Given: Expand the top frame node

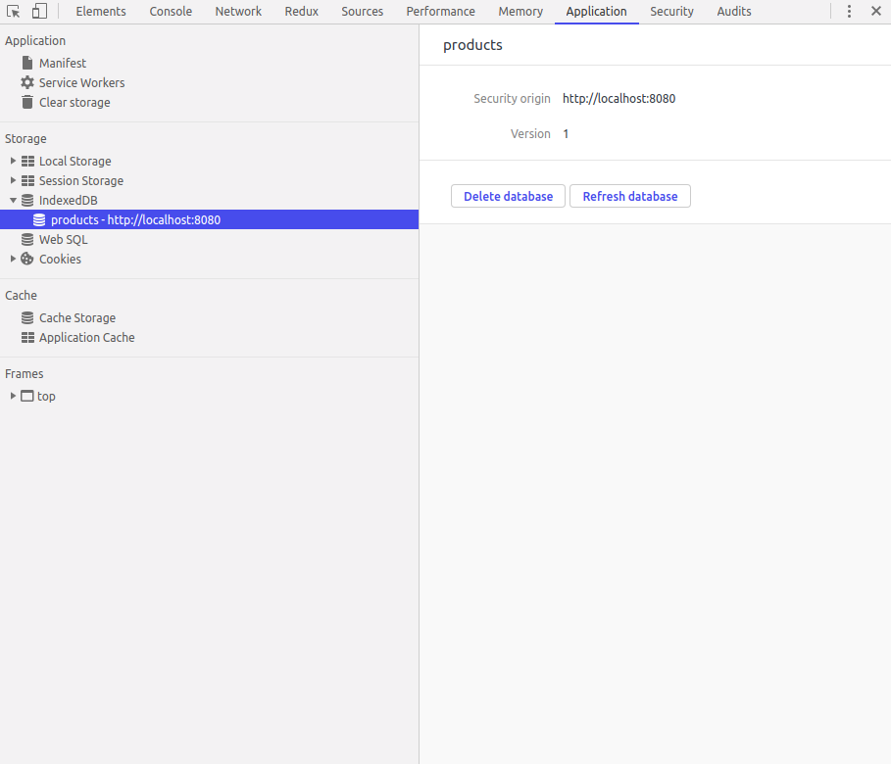Looking at the screenshot, I should (13, 396).
